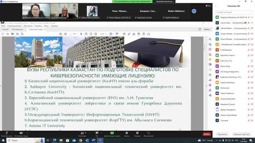Image resolution: width=255 pixels, height=143 pixels.
Task: Collapse the participants panel chevron
Action: click(x=216, y=6)
